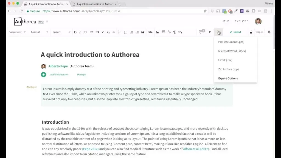Screen dimensions: 281x158
Task: Switch to the second browser tab
Action: coord(94,4)
